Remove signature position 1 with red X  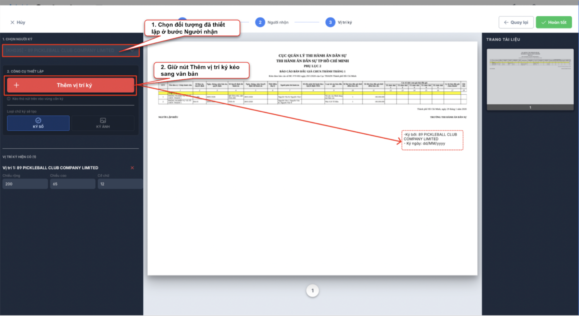tap(132, 168)
